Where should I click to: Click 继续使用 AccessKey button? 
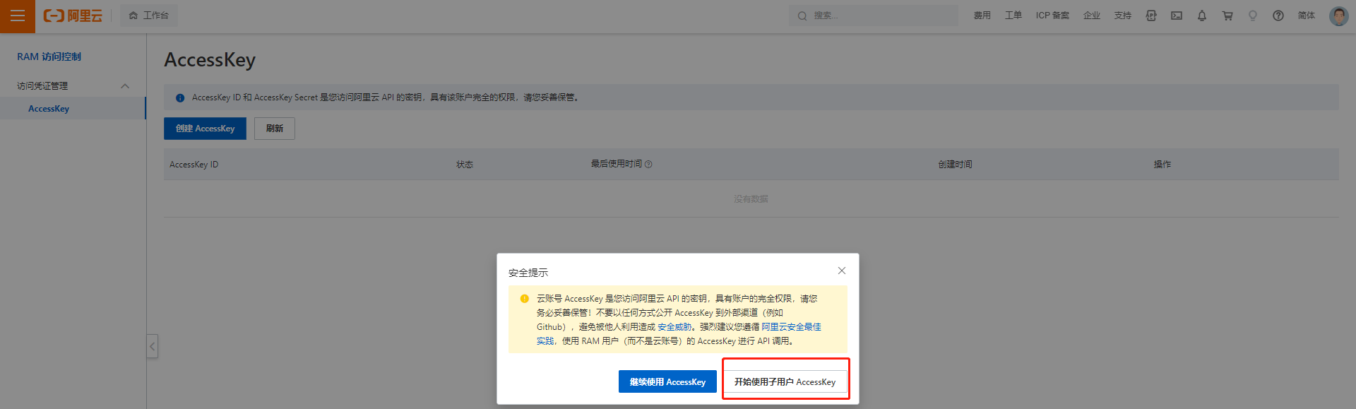tap(667, 381)
